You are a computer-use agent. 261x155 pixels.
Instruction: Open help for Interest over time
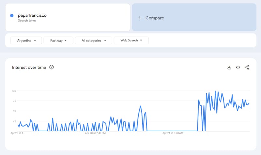coord(51,68)
